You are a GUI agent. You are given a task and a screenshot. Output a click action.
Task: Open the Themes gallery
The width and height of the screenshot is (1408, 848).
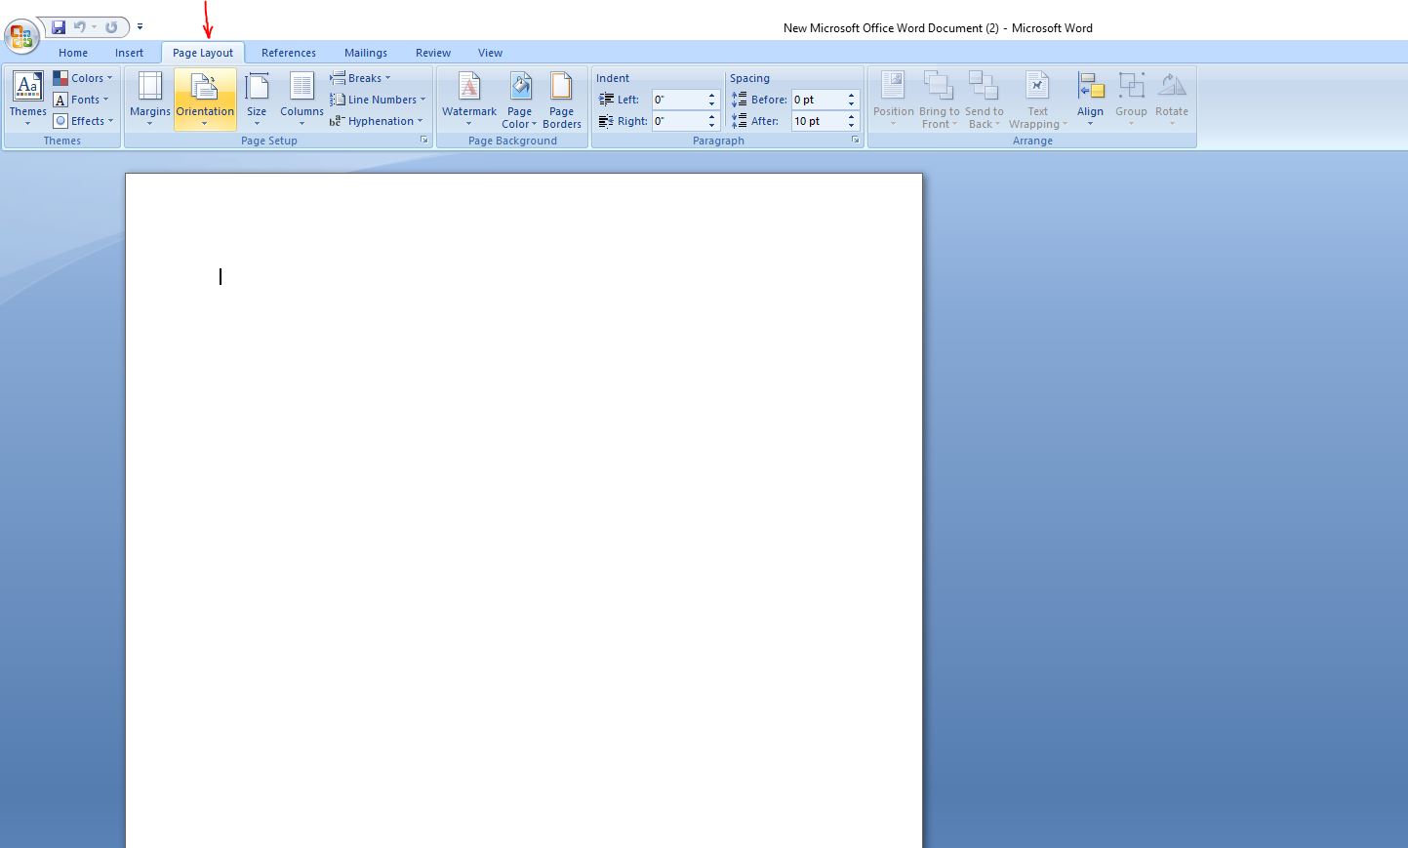pyautogui.click(x=27, y=98)
